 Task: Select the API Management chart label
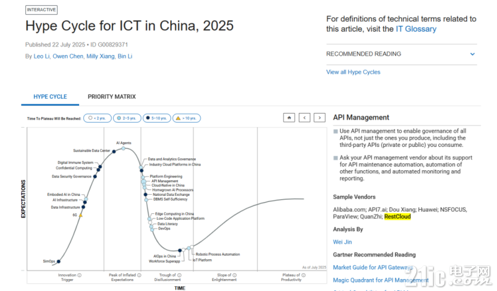pos(165,181)
